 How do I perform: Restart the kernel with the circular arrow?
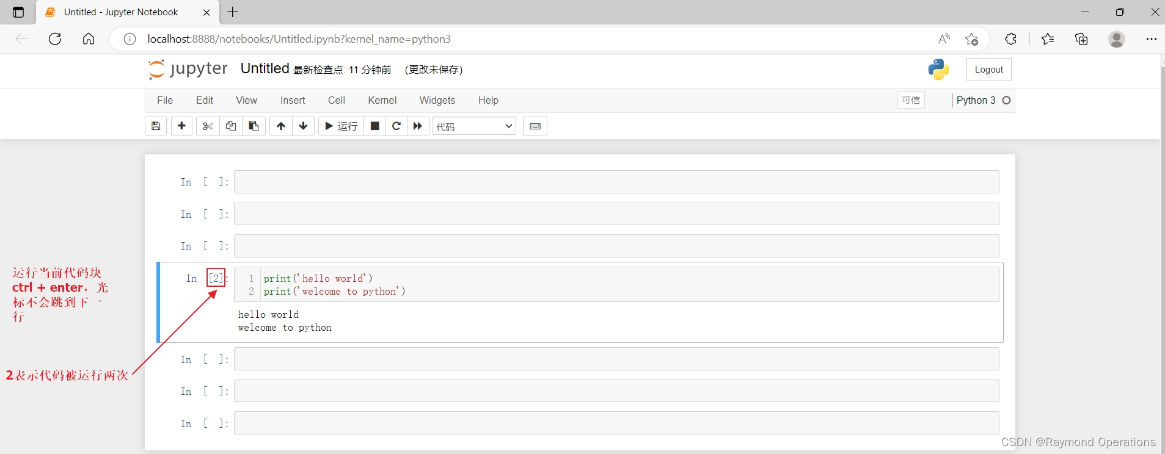click(396, 126)
